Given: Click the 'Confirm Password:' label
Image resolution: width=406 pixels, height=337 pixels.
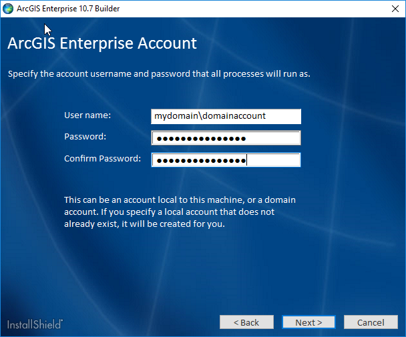Looking at the screenshot, I should point(102,159).
